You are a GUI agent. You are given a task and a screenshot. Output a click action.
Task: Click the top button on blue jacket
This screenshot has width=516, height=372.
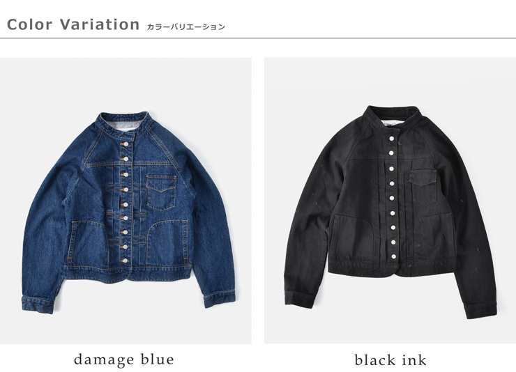coord(124,144)
